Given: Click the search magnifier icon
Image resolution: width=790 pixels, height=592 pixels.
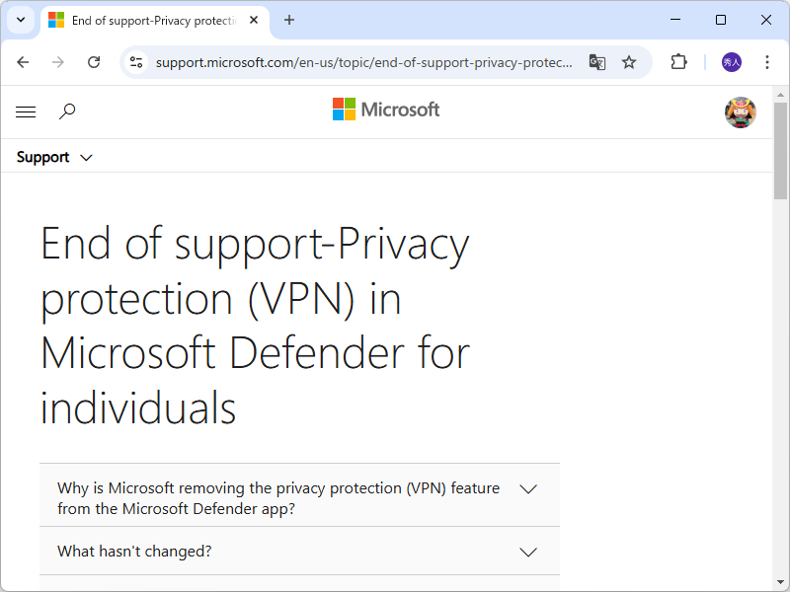Looking at the screenshot, I should point(67,111).
